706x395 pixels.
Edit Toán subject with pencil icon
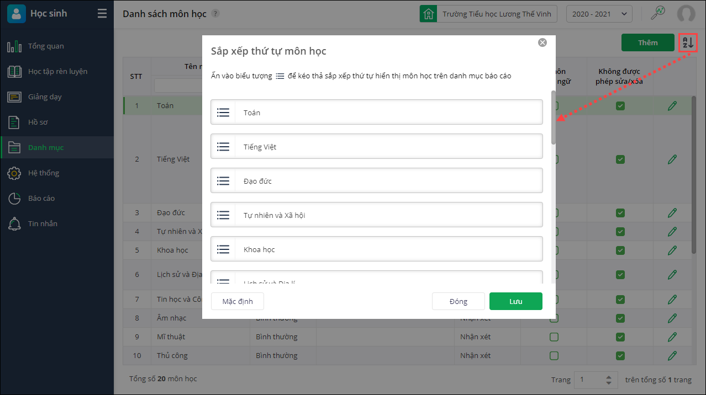tap(672, 106)
